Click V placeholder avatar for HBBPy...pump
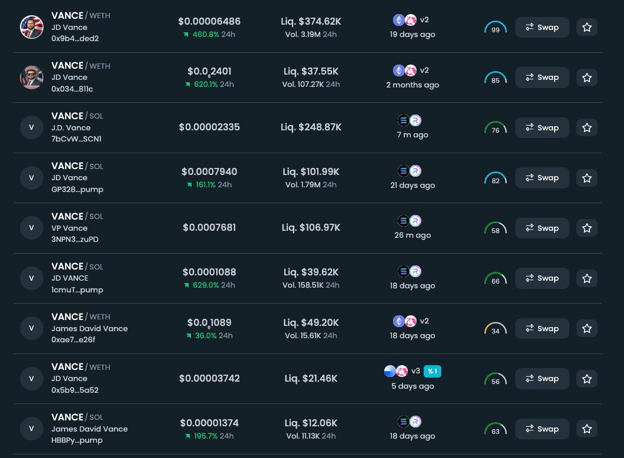 [x=32, y=429]
